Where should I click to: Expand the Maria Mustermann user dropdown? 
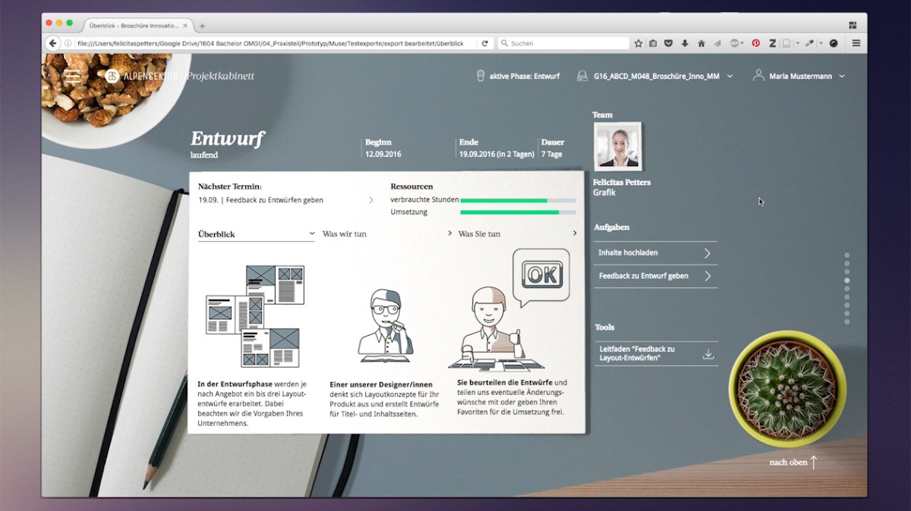coord(842,76)
